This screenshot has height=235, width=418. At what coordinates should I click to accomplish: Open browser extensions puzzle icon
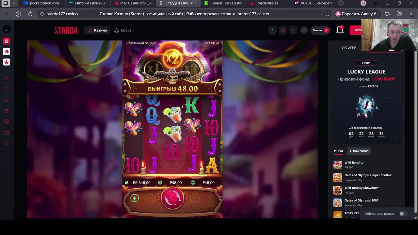387,14
